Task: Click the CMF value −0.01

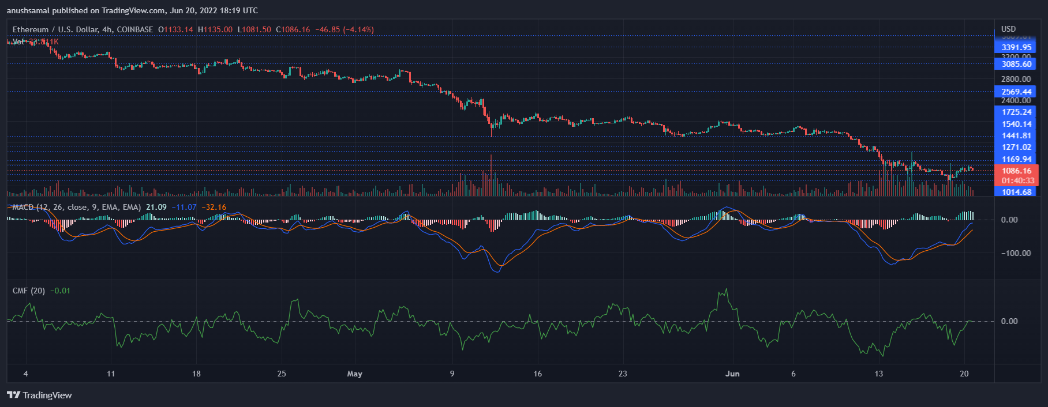Action: [x=60, y=291]
